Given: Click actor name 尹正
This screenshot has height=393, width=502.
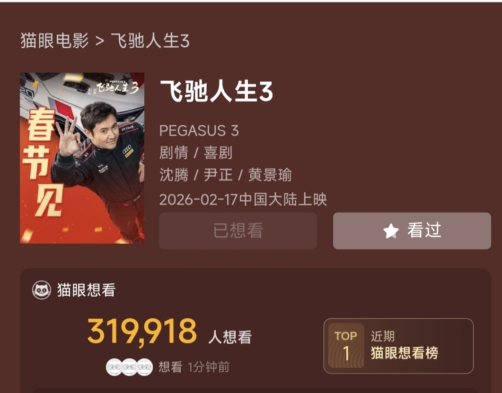Looking at the screenshot, I should [218, 175].
